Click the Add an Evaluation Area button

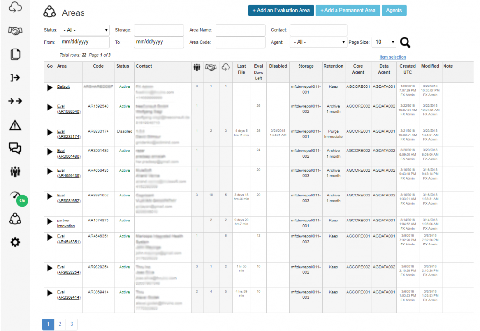coord(281,10)
